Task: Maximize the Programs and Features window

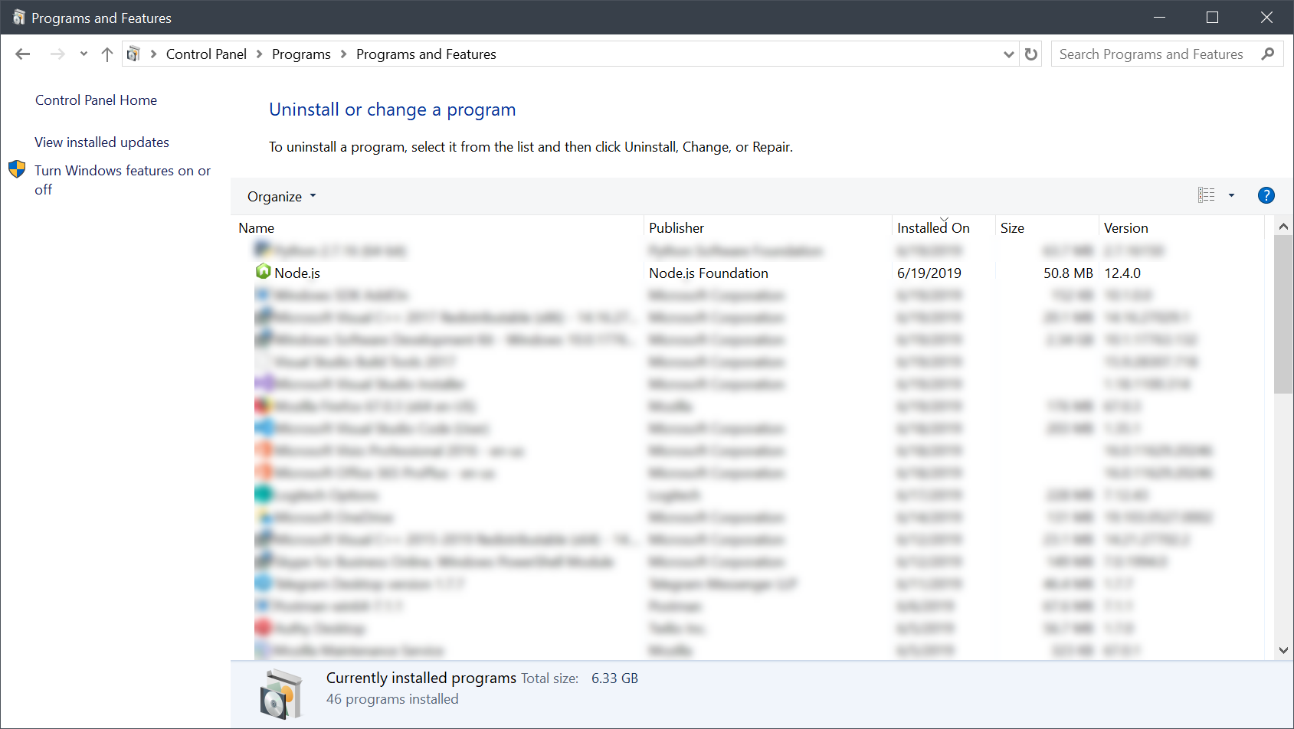Action: tap(1212, 17)
